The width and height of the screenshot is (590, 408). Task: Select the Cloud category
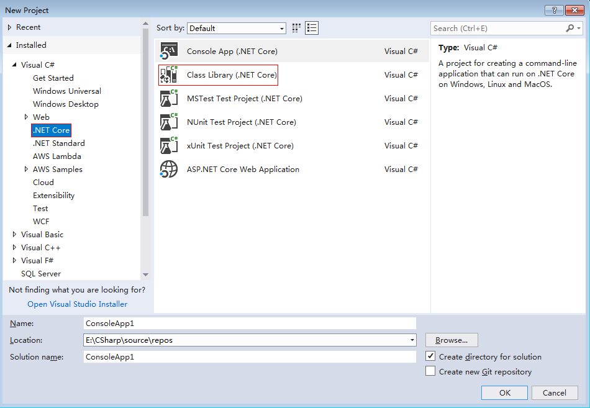(43, 182)
